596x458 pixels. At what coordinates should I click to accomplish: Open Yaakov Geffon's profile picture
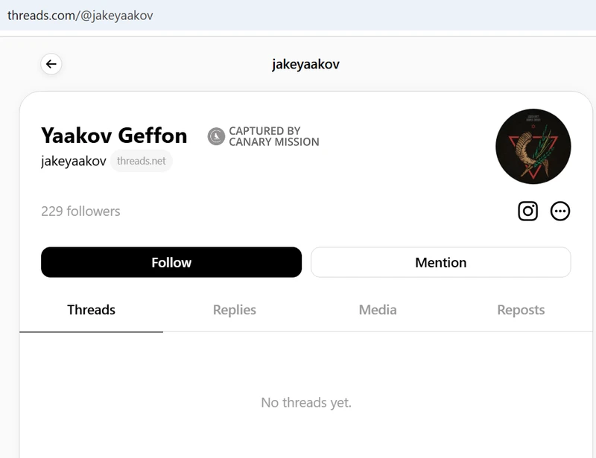[532, 147]
